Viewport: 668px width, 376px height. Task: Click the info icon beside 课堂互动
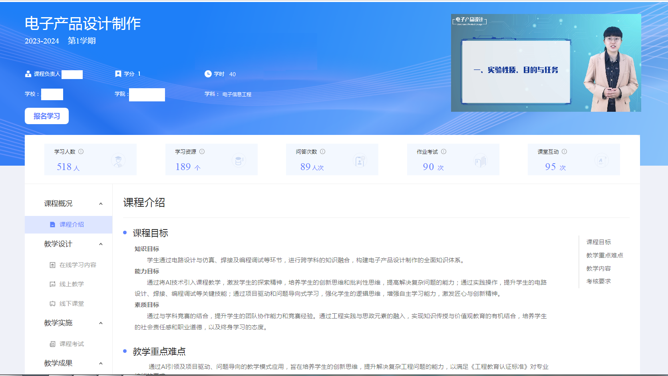coord(565,152)
